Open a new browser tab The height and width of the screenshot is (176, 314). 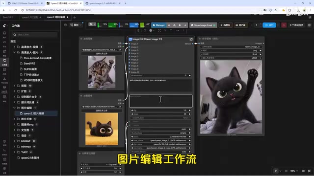click(126, 3)
